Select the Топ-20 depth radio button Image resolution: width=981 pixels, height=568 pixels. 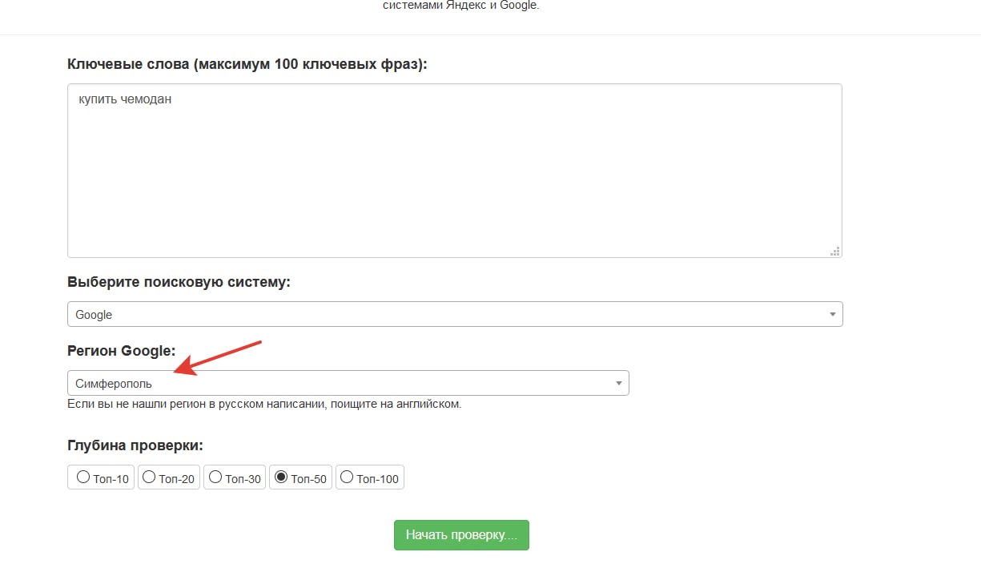tap(148, 477)
